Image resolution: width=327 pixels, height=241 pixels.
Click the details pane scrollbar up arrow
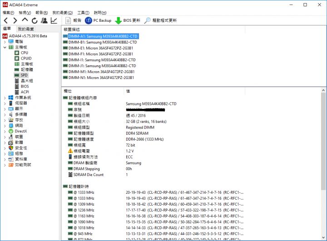coord(323,90)
